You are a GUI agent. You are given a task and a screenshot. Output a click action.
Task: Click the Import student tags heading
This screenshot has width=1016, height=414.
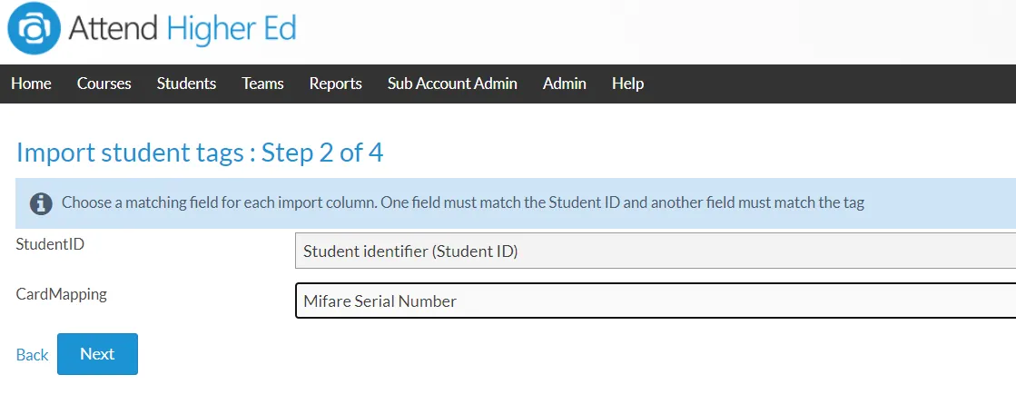(200, 153)
